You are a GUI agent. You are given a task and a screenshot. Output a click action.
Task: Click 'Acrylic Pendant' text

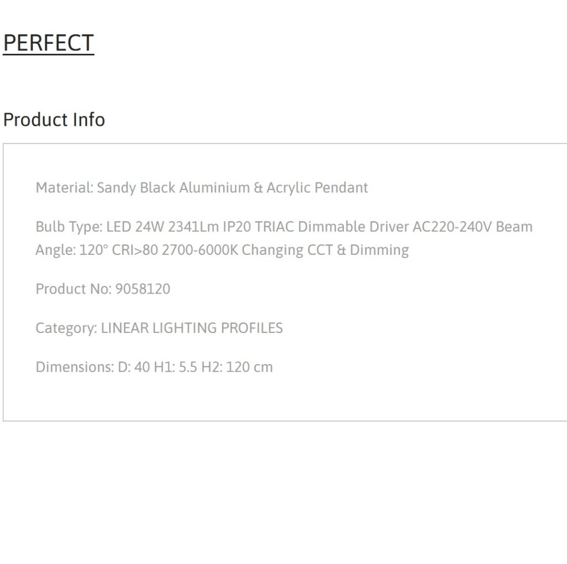[317, 188]
